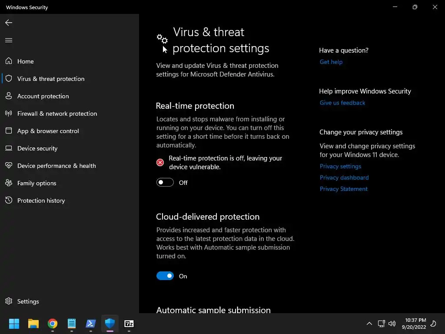Show hidden icons tray chevron
The image size is (445, 334).
(x=369, y=324)
